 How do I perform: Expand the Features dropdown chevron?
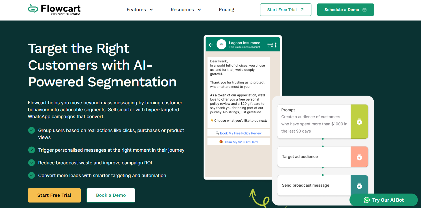(x=151, y=10)
